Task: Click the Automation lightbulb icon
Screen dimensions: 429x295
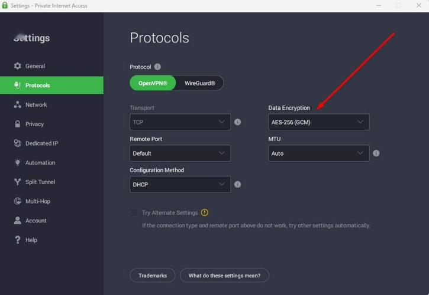Action: (17, 163)
